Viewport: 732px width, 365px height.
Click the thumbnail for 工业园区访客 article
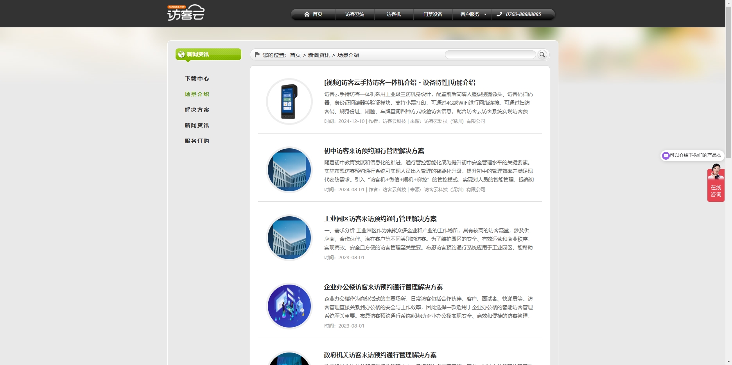point(289,238)
